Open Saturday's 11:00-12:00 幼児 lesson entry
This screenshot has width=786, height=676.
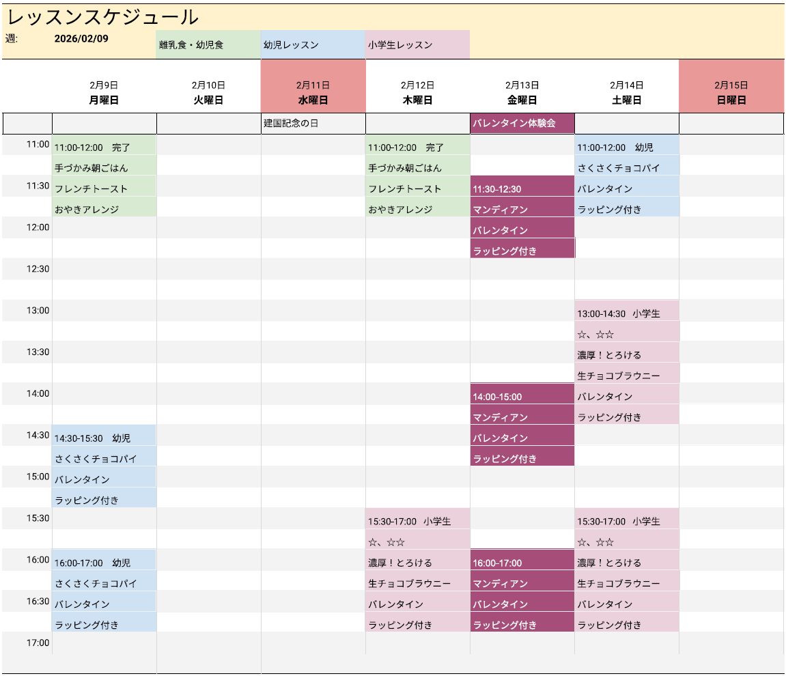click(x=626, y=147)
